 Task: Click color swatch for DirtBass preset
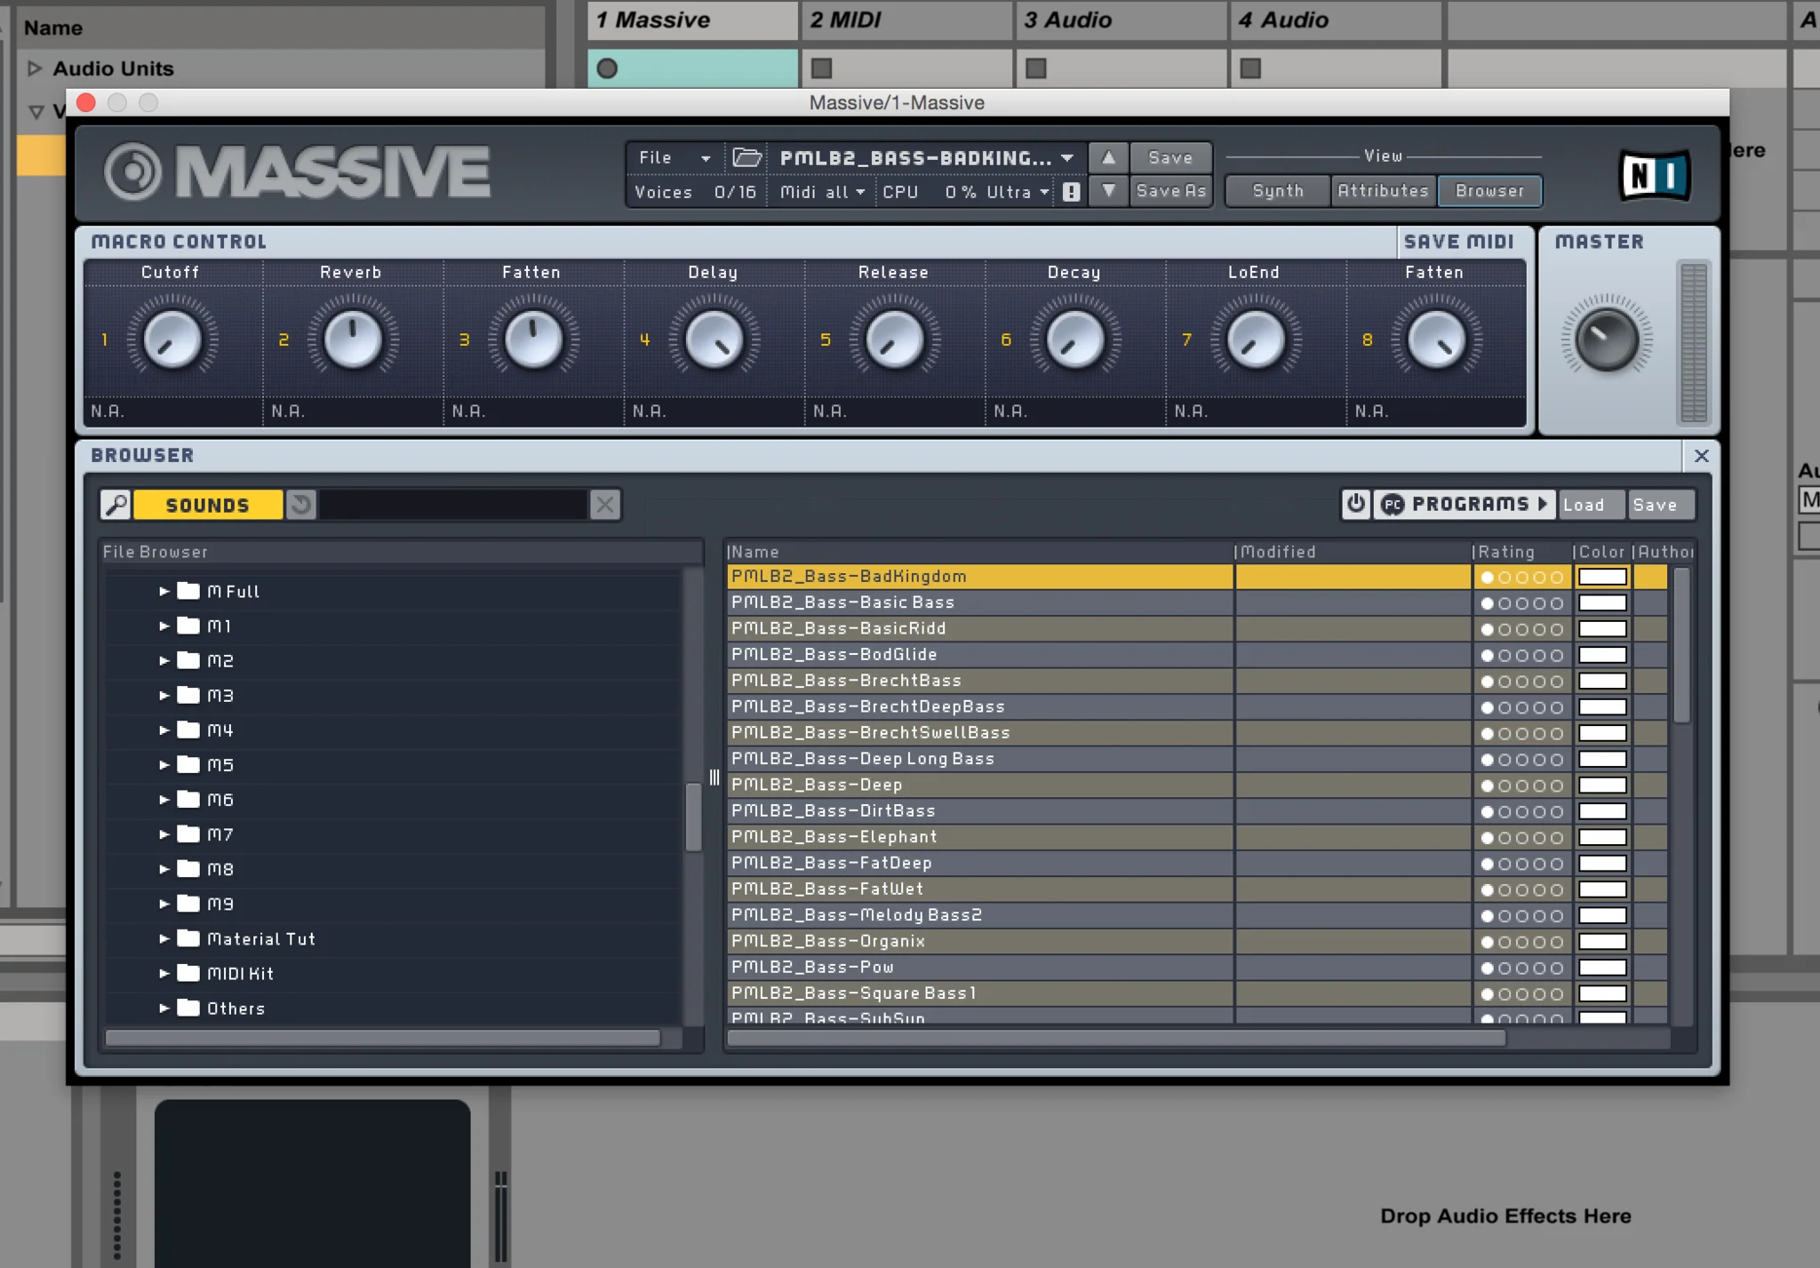1602,811
